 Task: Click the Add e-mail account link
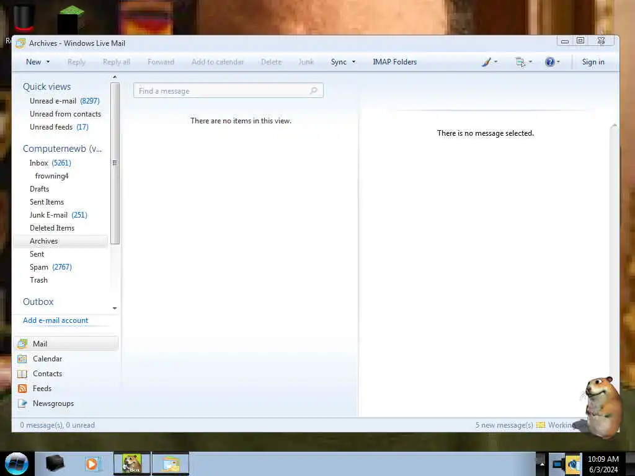pos(55,320)
